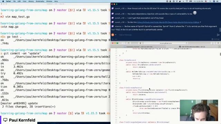Expand user menu on the 'dependency injection' message
The image size is (221, 124).
pyautogui.click(x=126, y=14)
